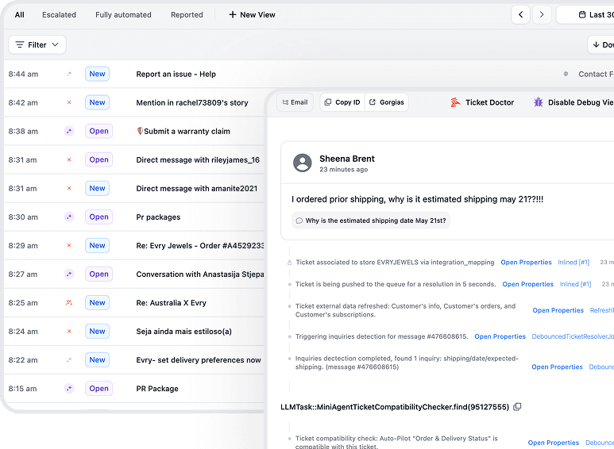Click the red X icon beside rachel73809's story mention

(x=69, y=102)
